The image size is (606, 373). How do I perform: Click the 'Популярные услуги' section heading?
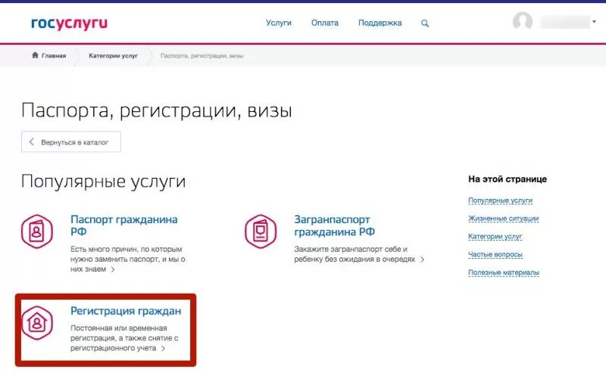[x=104, y=181]
